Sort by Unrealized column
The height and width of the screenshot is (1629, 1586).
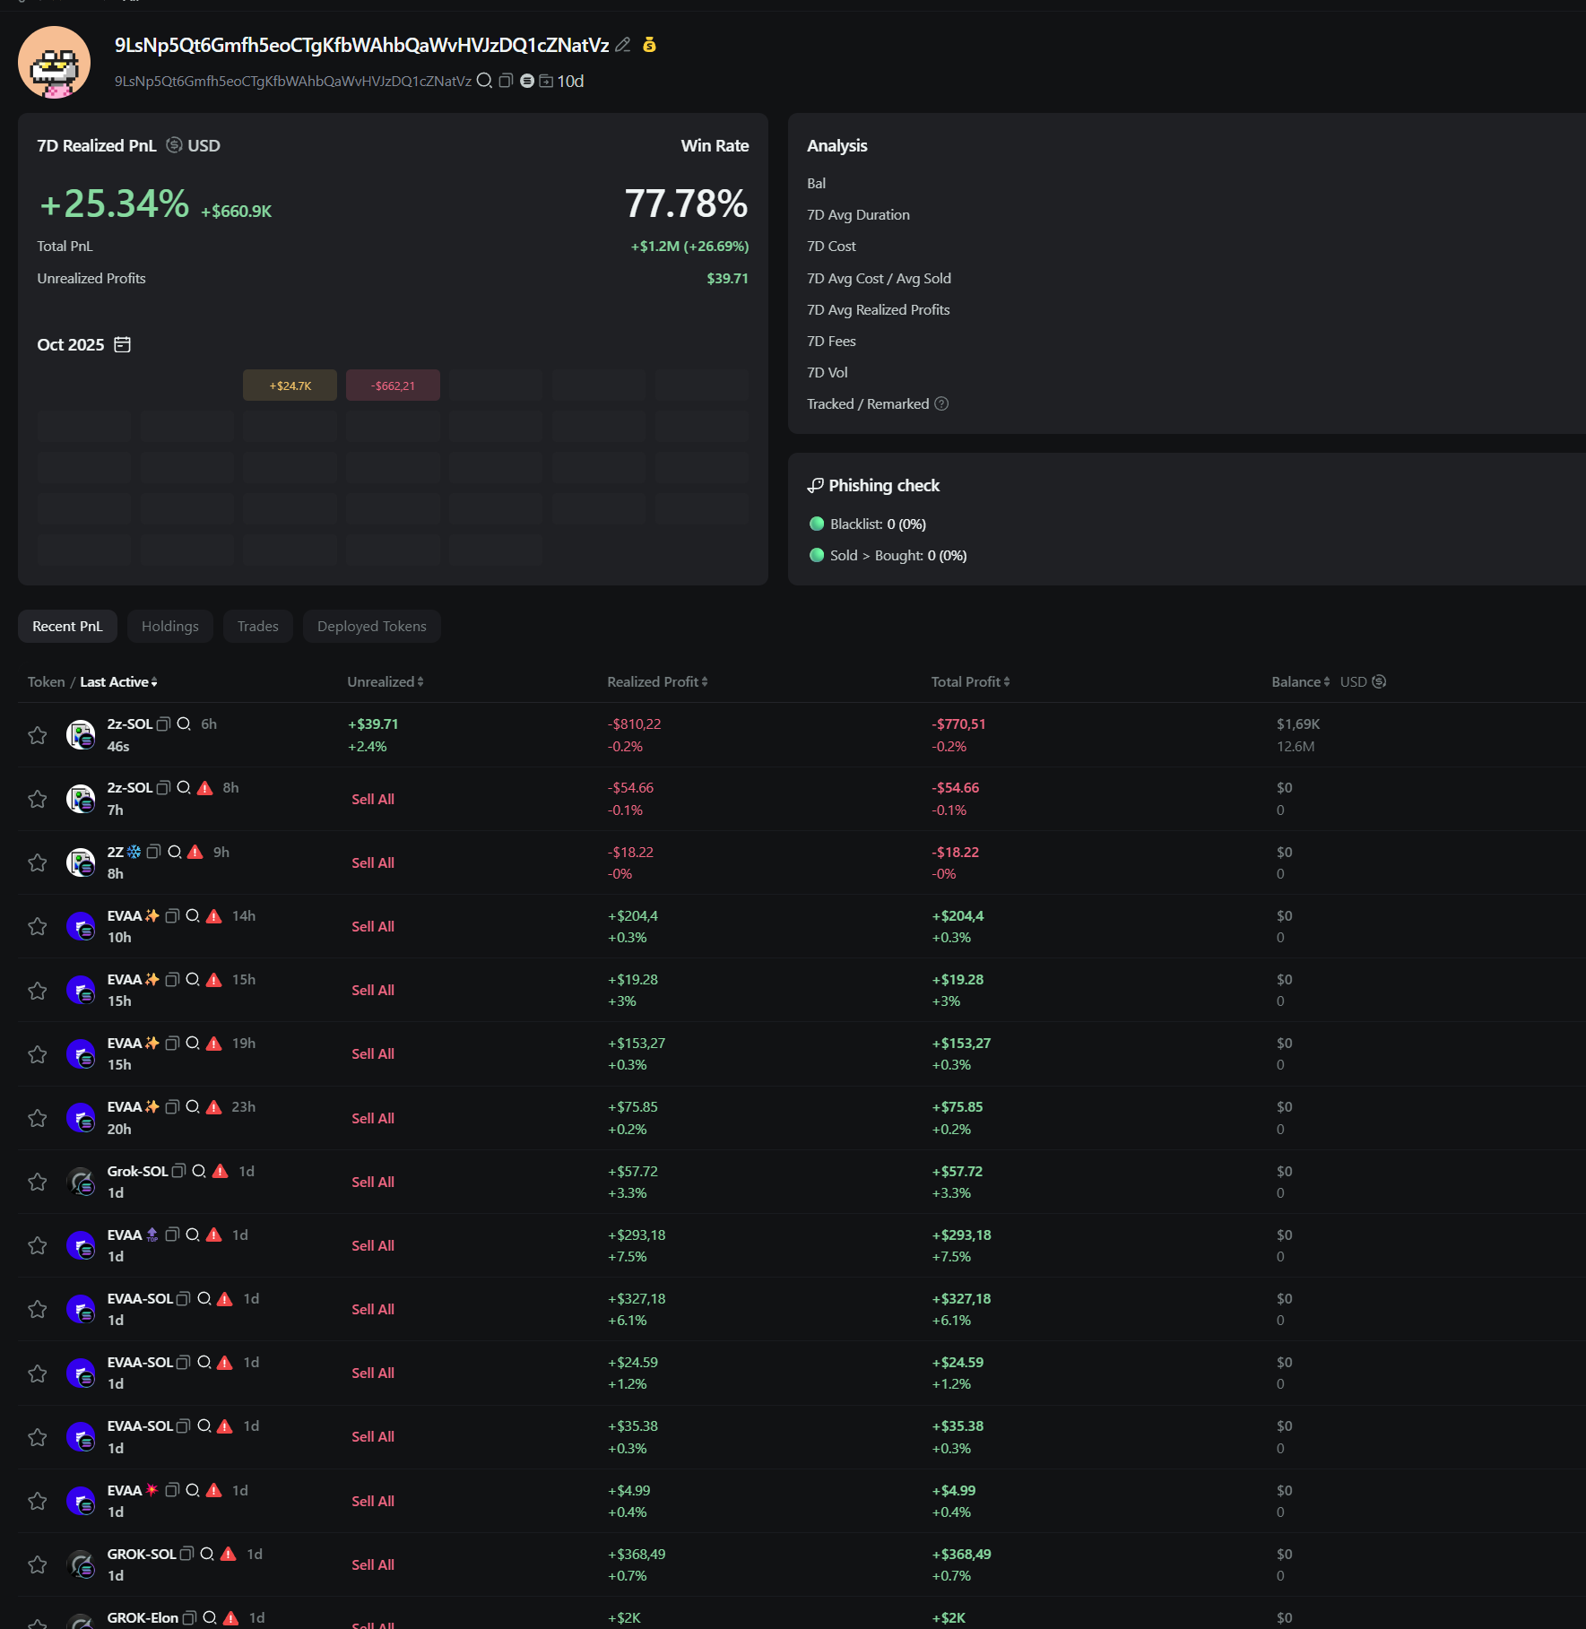[x=386, y=682]
